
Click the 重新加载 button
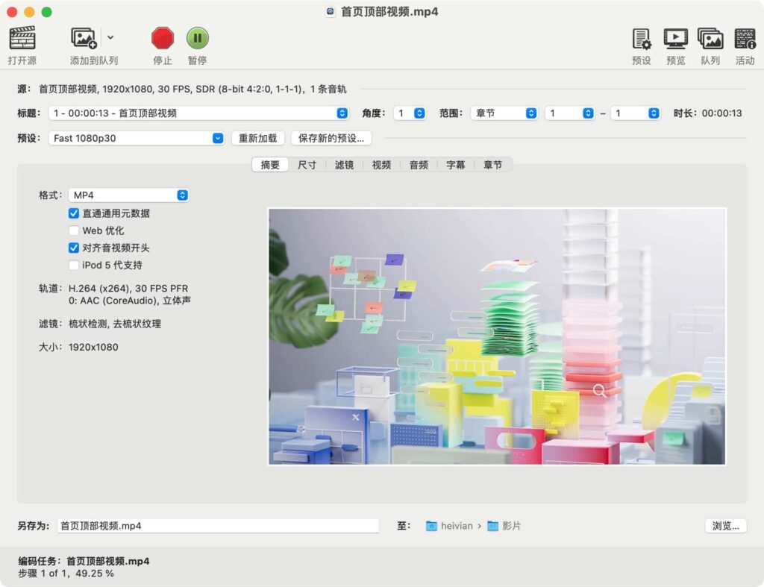pyautogui.click(x=257, y=138)
